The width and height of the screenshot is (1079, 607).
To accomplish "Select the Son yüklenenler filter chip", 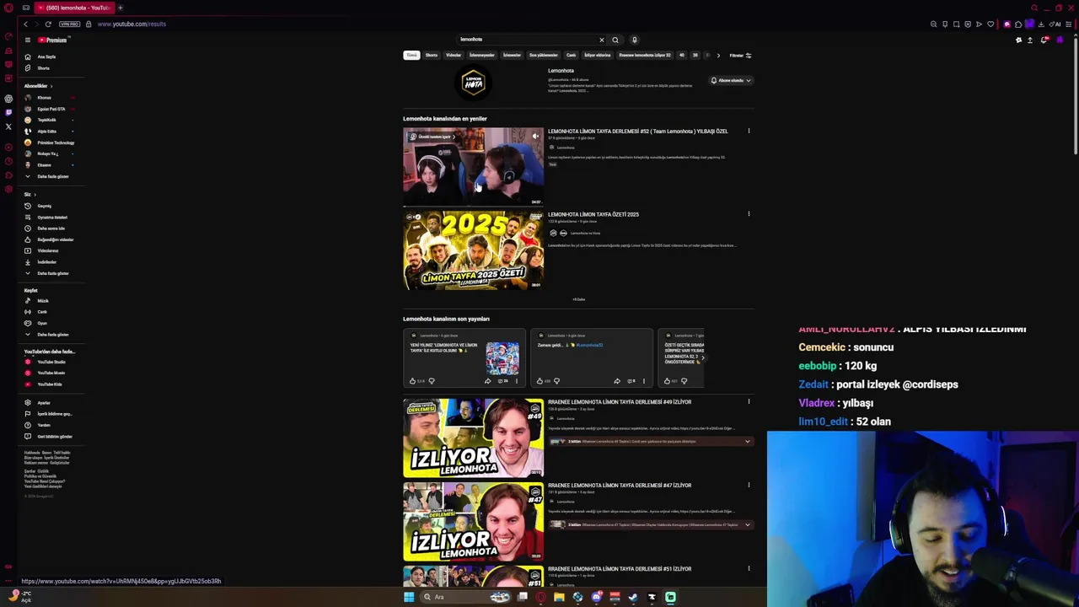I will 544,56.
